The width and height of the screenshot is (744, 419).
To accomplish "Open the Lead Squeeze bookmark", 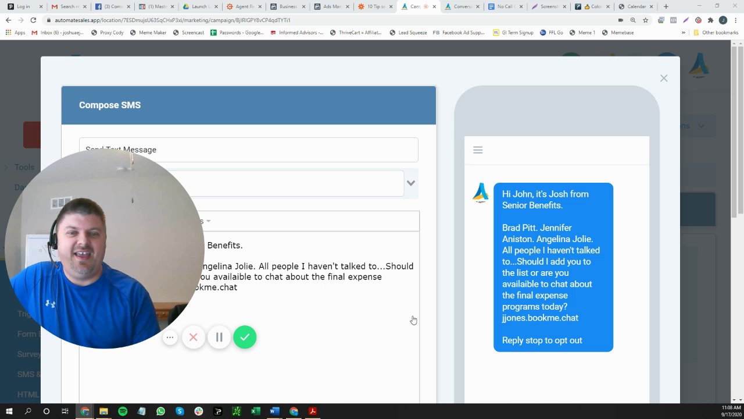I will pos(408,33).
